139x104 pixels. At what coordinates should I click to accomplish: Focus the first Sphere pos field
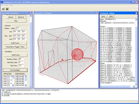(x=15, y=31)
